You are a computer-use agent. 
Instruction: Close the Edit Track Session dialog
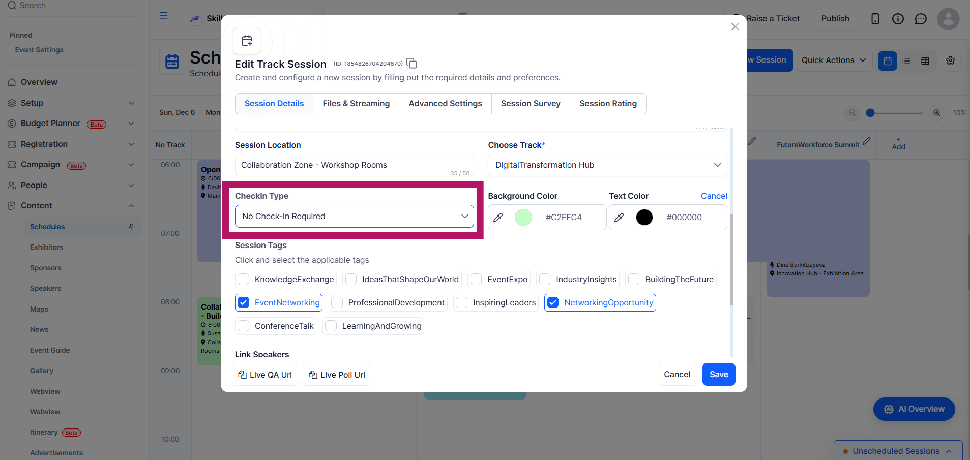click(735, 26)
